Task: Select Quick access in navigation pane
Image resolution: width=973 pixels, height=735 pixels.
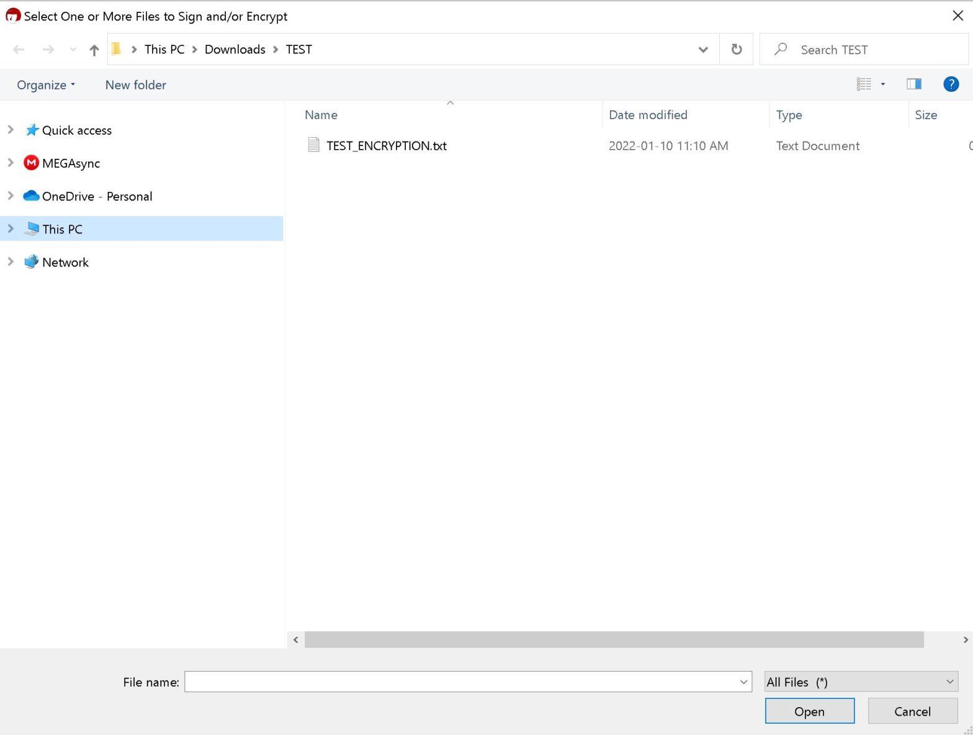Action: point(77,130)
